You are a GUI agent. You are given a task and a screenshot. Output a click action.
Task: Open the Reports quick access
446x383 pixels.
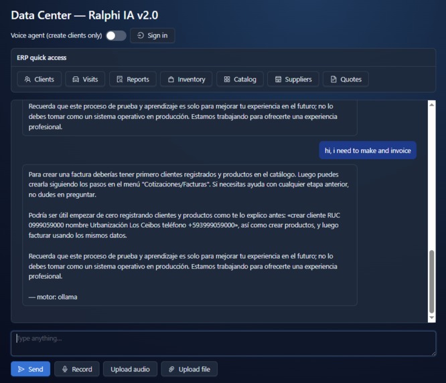tap(133, 80)
